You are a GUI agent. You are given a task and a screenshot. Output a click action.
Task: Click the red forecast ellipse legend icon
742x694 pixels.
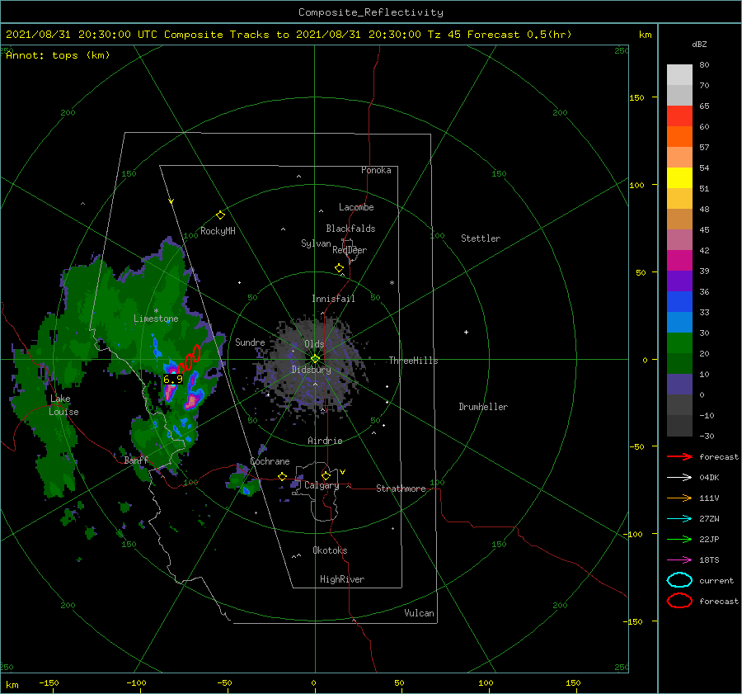[x=679, y=601]
